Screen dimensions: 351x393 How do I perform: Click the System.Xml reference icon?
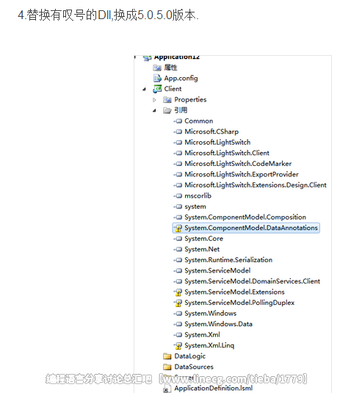tap(178, 335)
